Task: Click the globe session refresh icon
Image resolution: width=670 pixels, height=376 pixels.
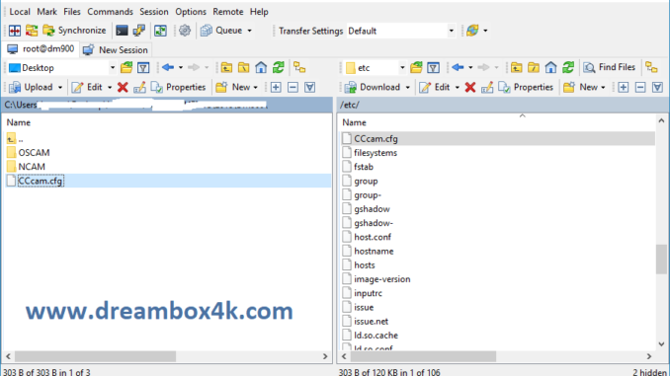Action: (472, 31)
